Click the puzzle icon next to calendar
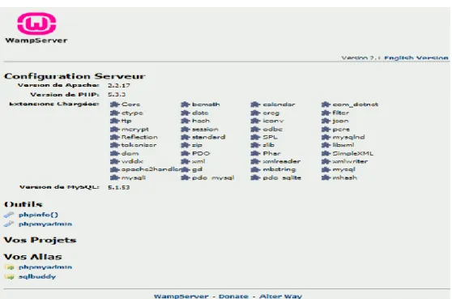The height and width of the screenshot is (299, 452). (x=256, y=105)
